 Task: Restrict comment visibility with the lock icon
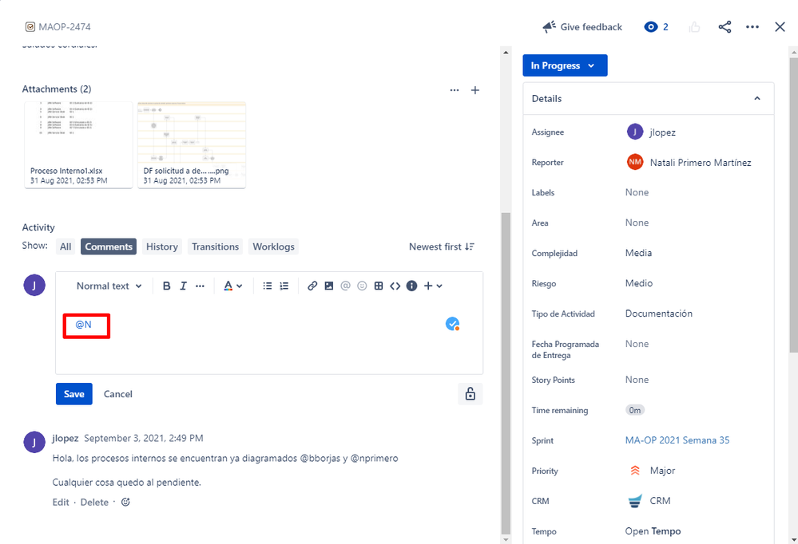point(470,393)
